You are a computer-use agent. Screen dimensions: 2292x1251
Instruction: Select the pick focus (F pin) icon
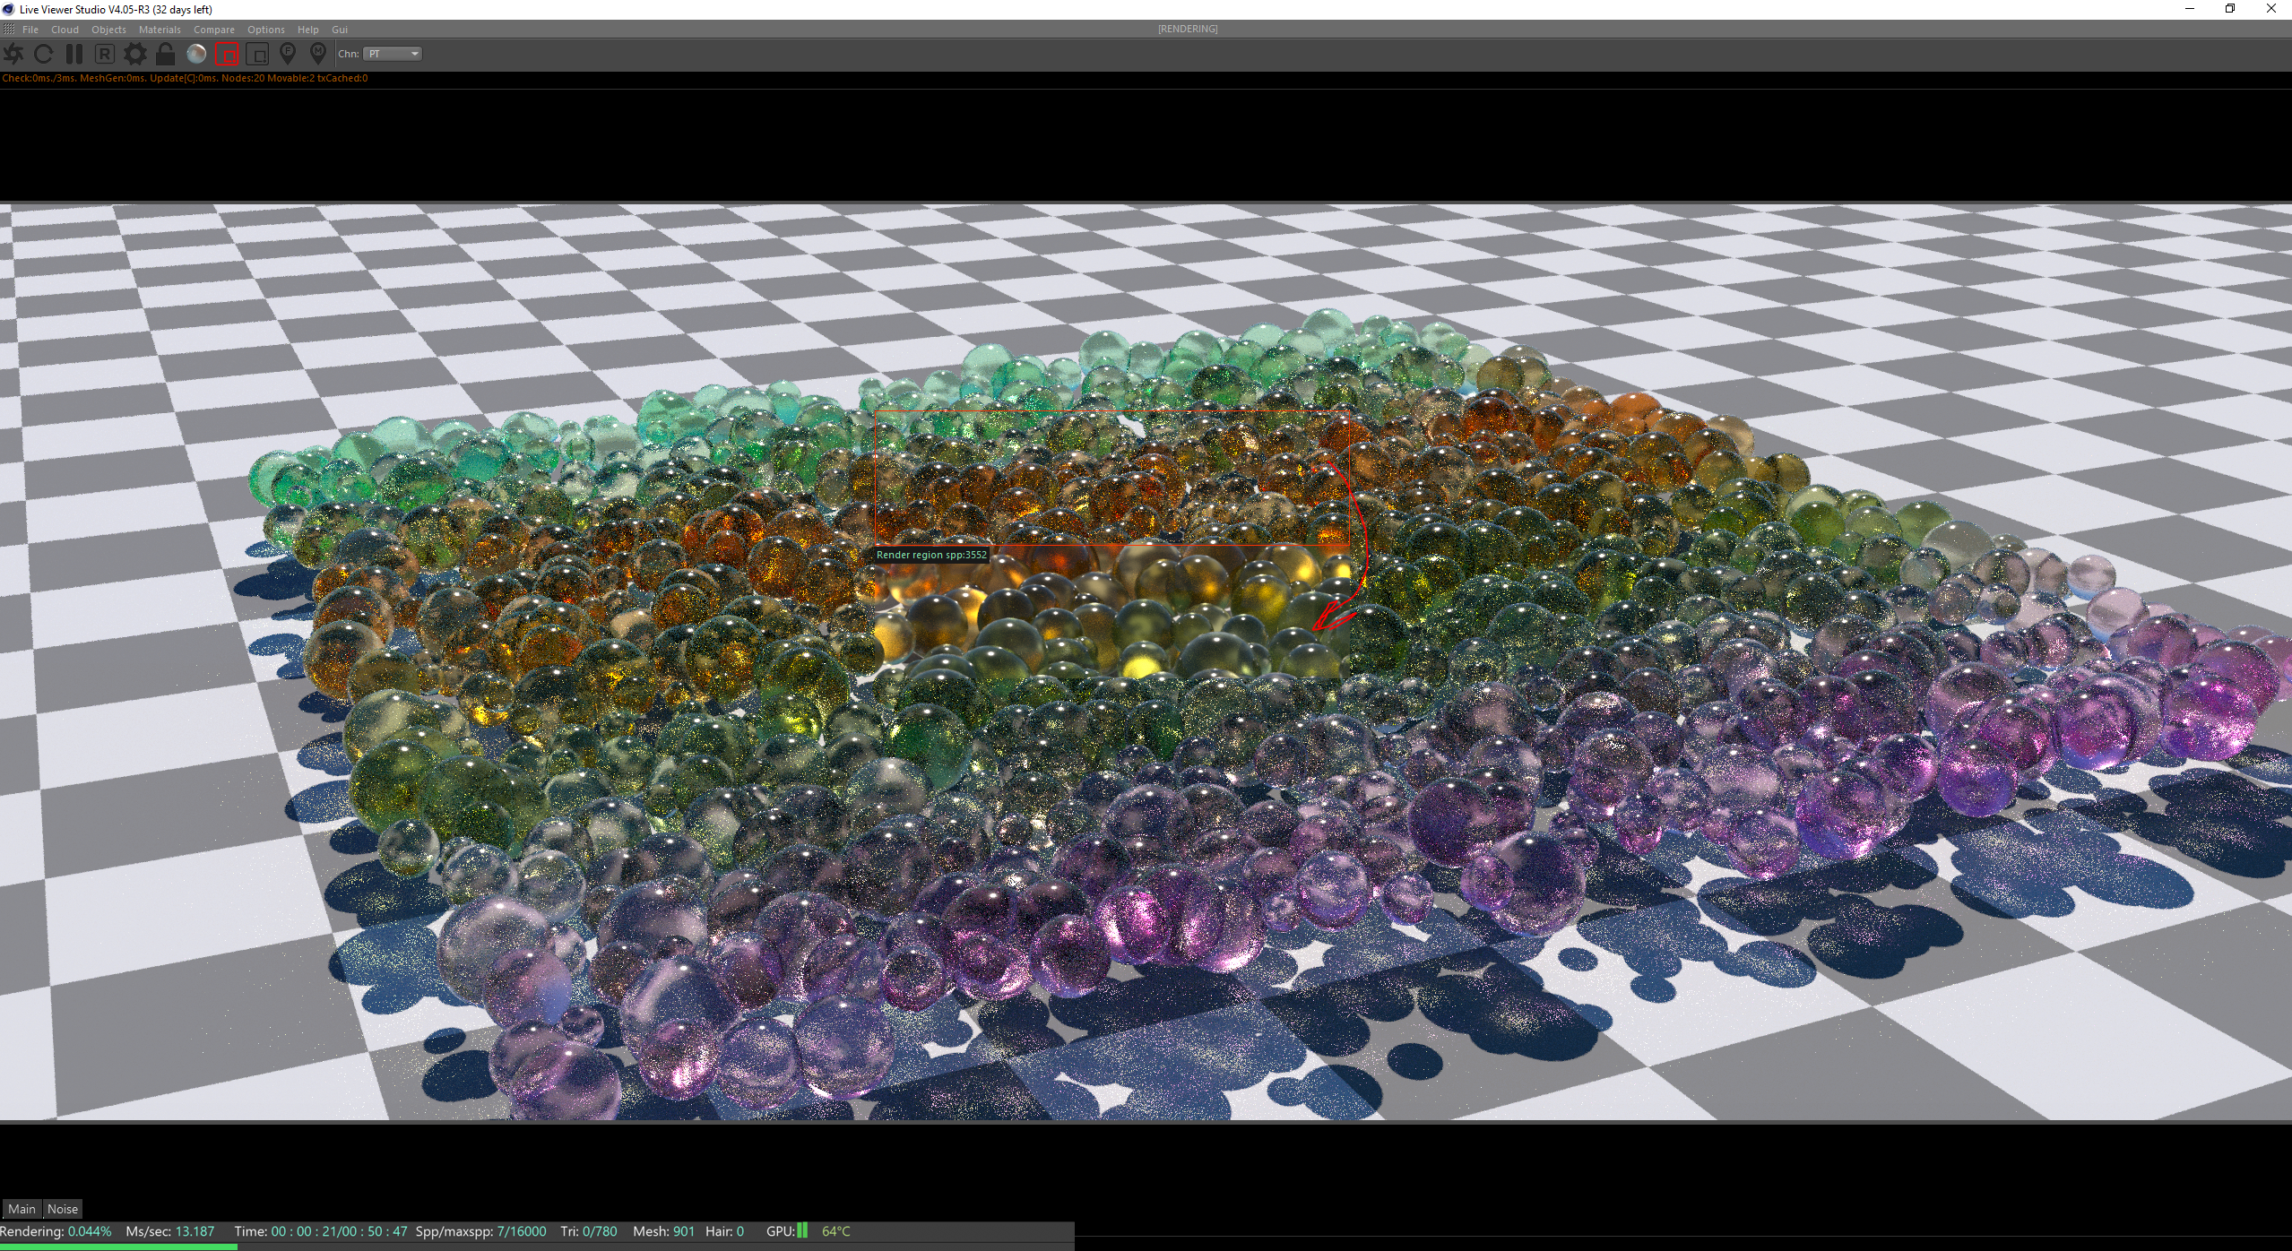pyautogui.click(x=288, y=54)
